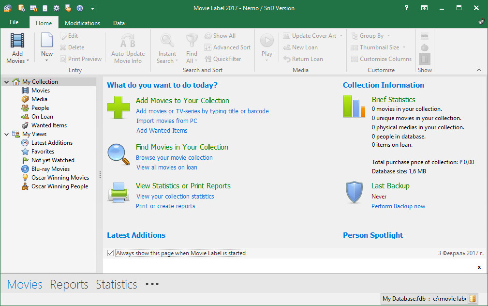Collapse the ribbon with the chevron
Image resolution: width=488 pixels, height=306 pixels.
pyautogui.click(x=479, y=70)
